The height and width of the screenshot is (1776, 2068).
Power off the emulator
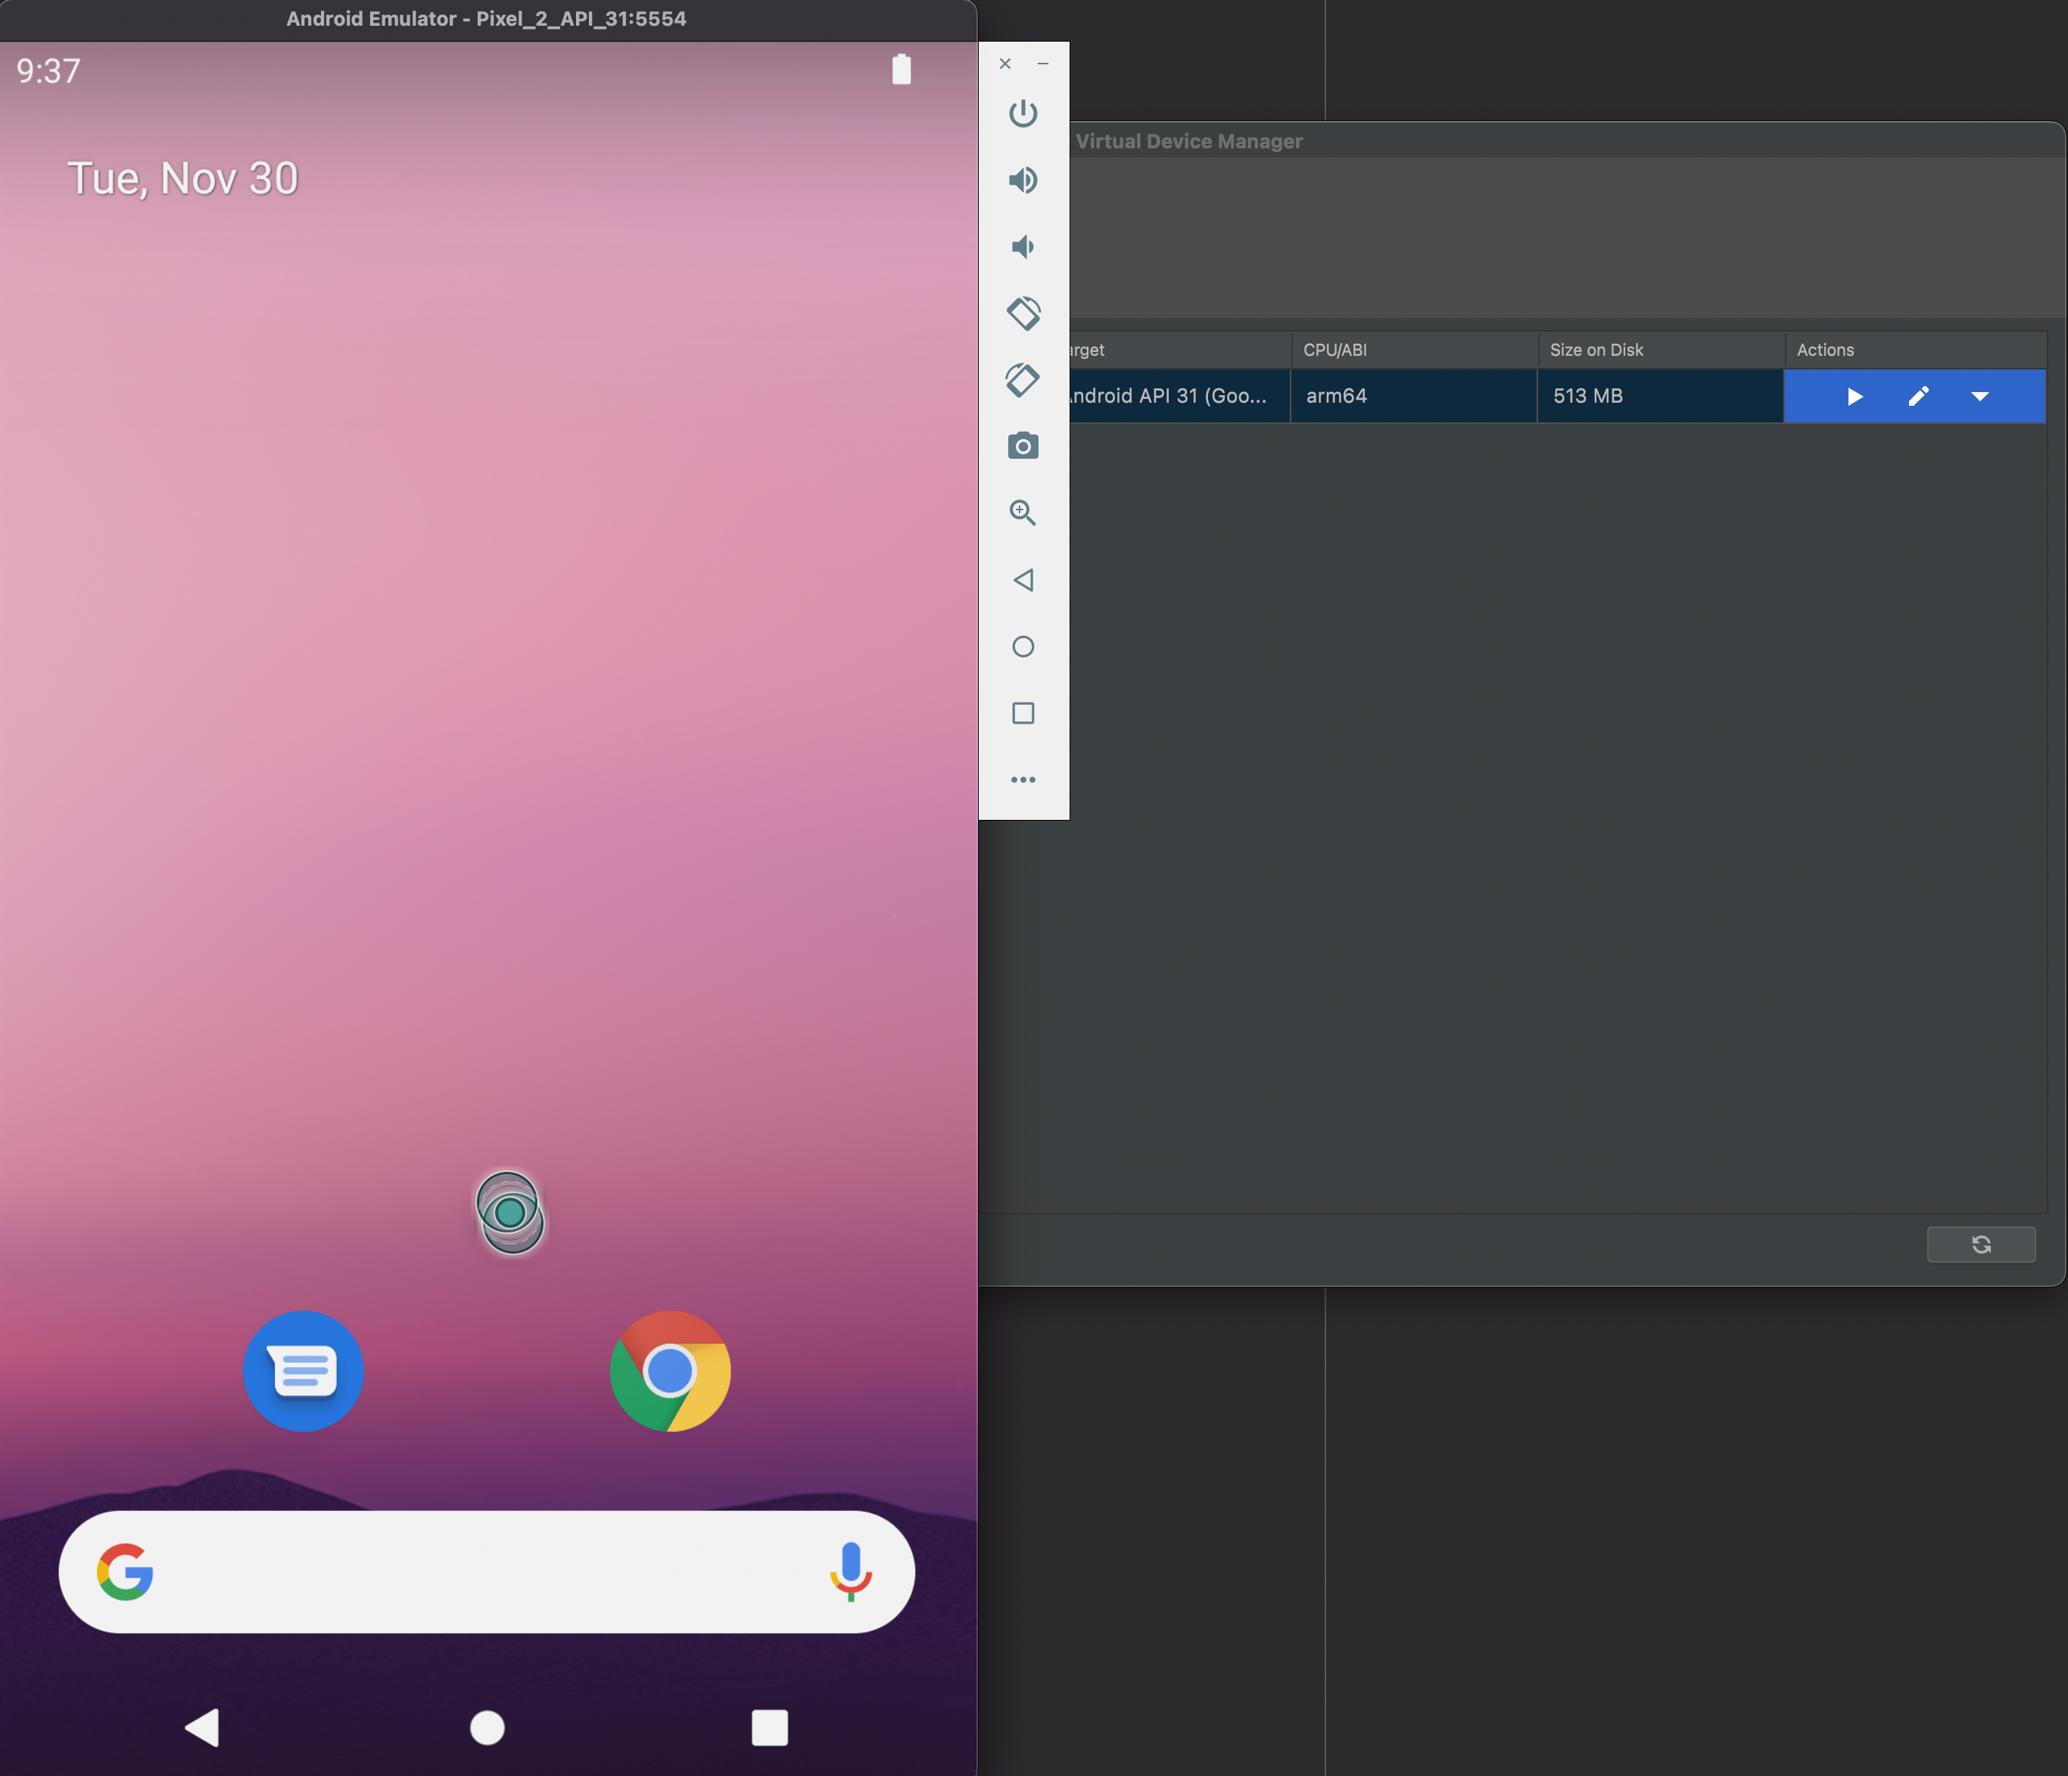[x=1023, y=113]
